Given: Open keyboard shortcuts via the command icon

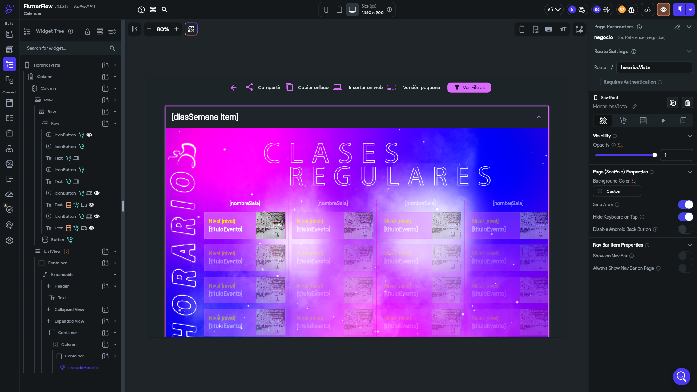Looking at the screenshot, I should coord(153,9).
